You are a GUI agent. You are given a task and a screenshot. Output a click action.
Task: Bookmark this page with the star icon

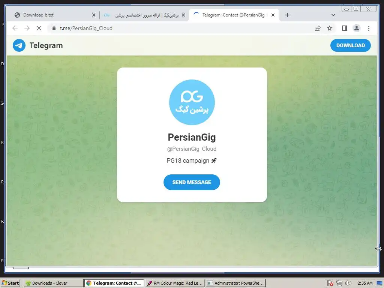329,28
